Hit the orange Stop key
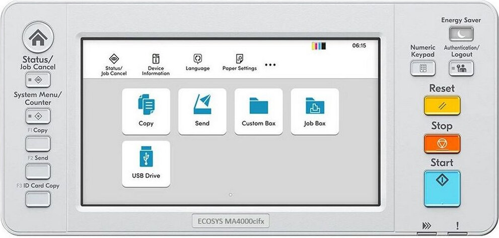The height and width of the screenshot is (238, 499). coord(442,144)
